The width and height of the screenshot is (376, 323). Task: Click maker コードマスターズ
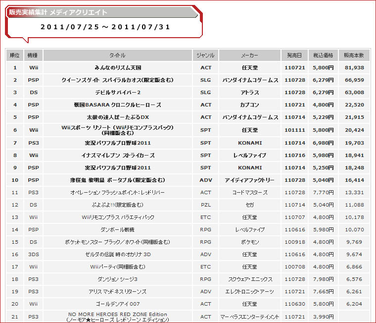[250, 193]
